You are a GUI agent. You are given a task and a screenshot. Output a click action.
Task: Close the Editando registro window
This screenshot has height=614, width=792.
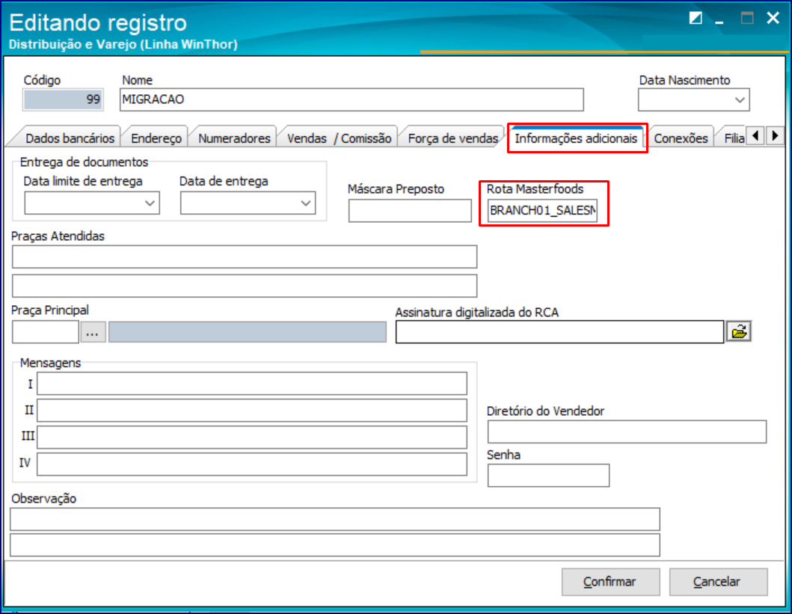tap(773, 18)
